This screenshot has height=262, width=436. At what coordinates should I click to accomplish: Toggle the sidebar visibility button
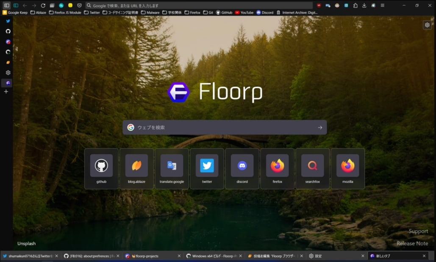click(x=6, y=6)
